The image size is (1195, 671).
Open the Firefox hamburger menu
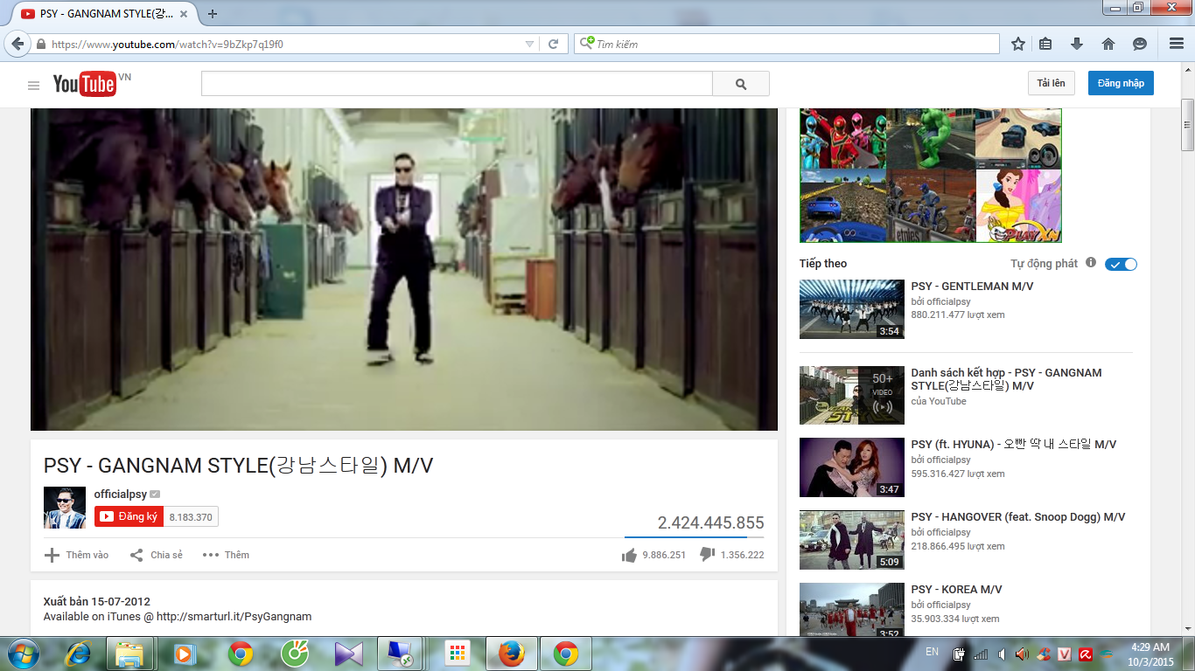click(1177, 44)
